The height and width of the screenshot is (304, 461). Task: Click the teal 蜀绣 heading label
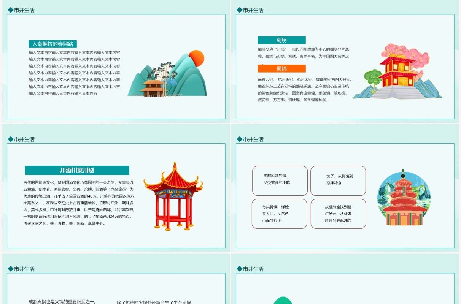(281, 40)
